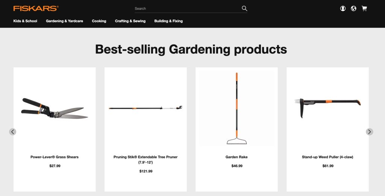Open the Kids & School menu

coord(25,21)
